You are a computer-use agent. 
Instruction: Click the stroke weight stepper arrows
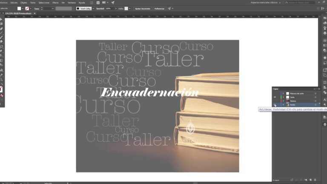pyautogui.click(x=42, y=9)
